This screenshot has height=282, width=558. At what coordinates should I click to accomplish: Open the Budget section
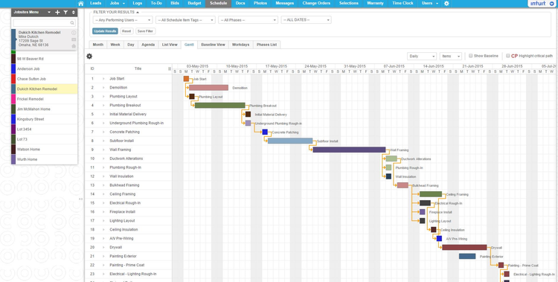pos(194,4)
